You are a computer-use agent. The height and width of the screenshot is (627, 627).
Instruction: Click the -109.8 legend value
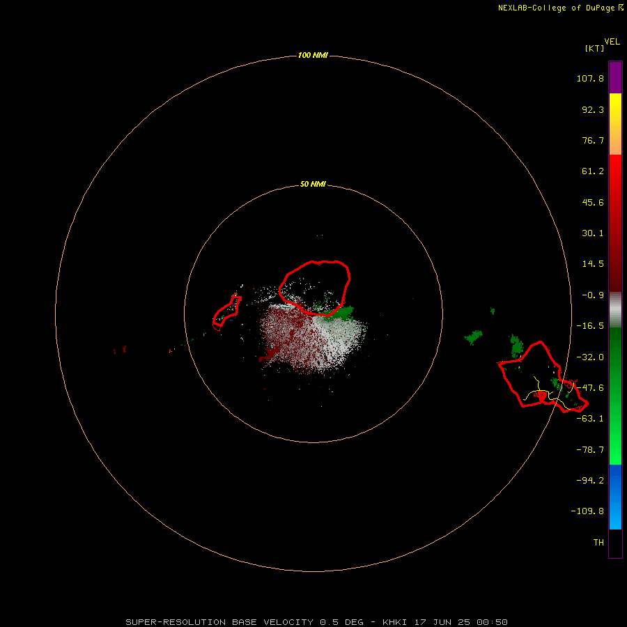coord(587,511)
